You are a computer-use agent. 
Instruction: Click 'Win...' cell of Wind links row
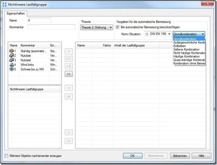coord(54,65)
